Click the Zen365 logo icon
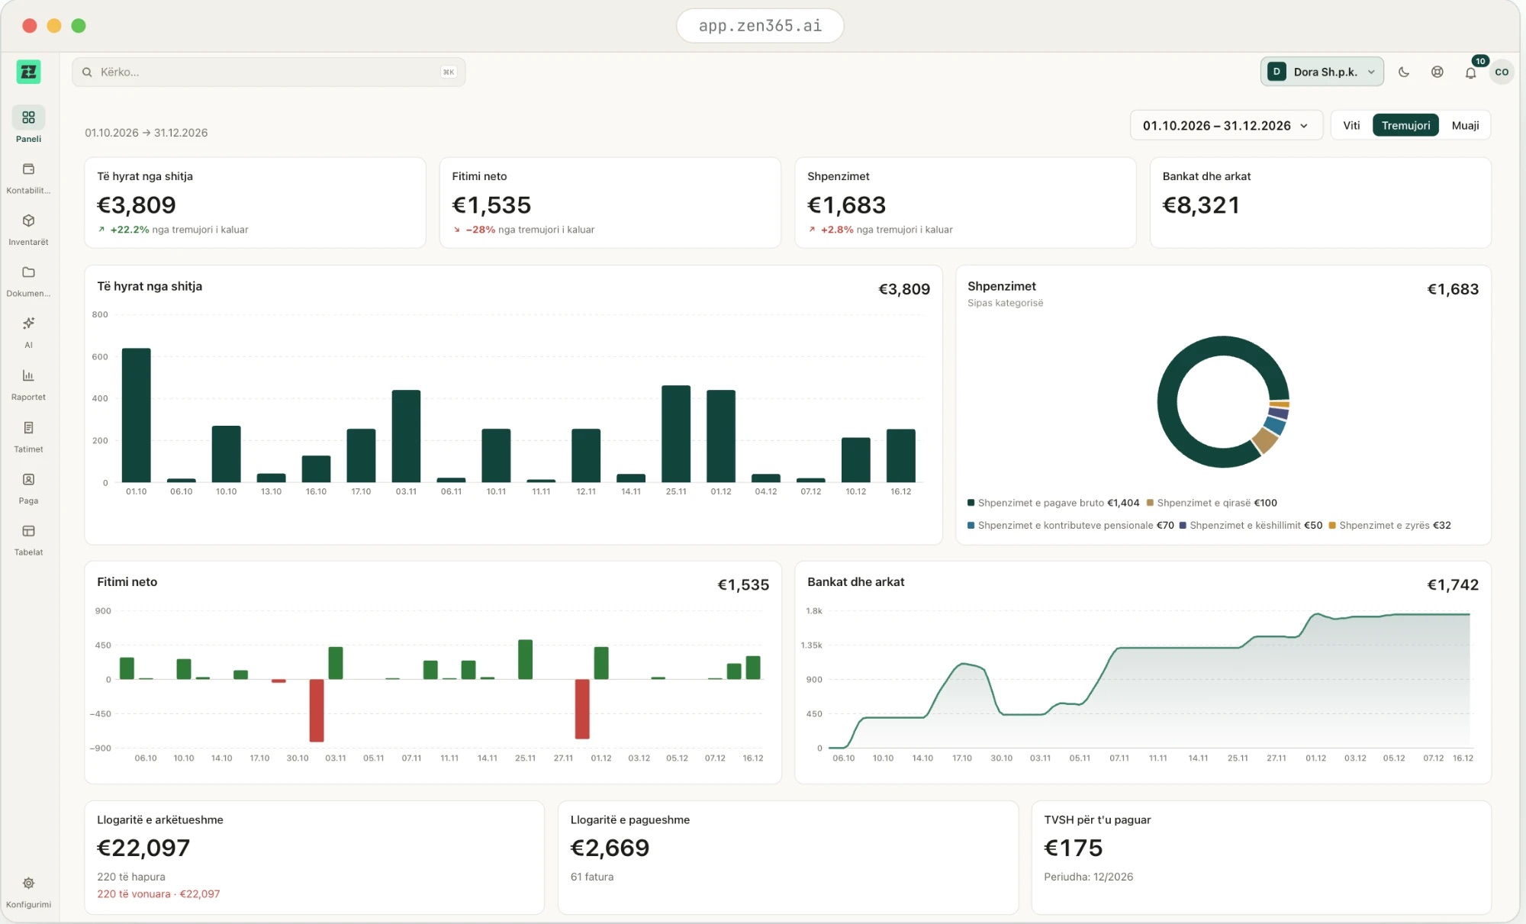The height and width of the screenshot is (924, 1526). [x=28, y=72]
